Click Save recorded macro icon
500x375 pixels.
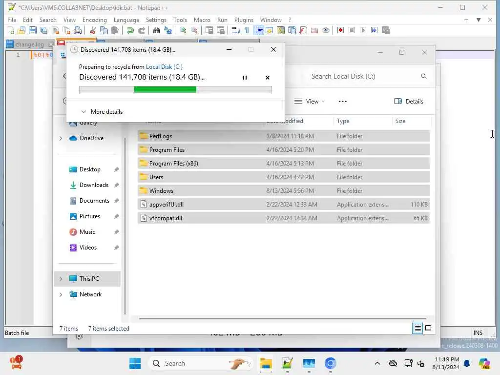coord(386,30)
